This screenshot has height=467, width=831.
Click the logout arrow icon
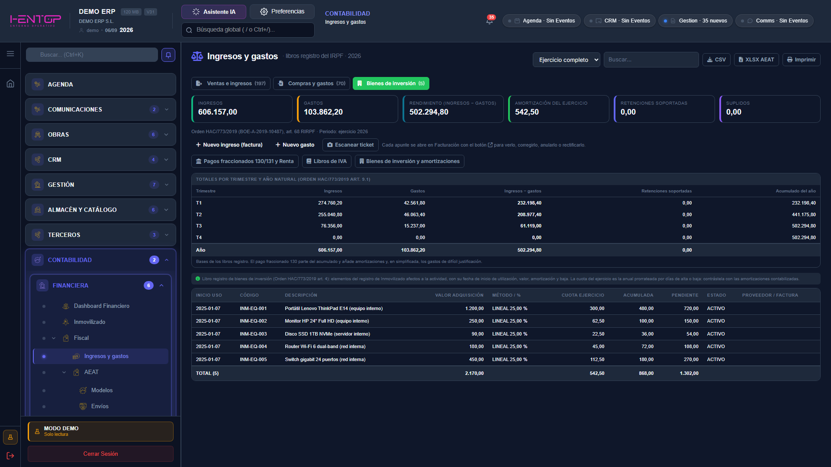click(x=10, y=456)
